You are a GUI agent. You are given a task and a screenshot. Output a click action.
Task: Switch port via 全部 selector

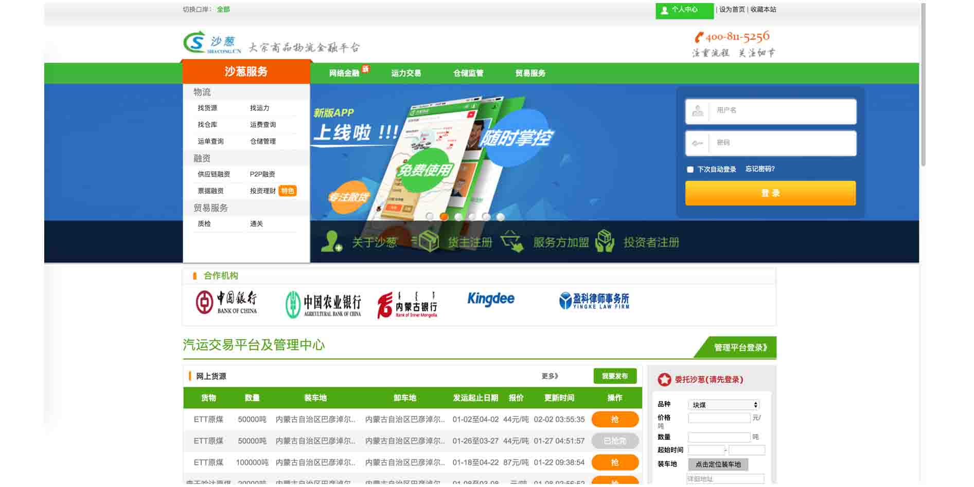223,9
